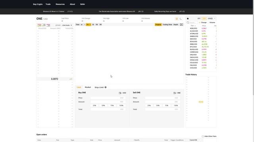The height and width of the screenshot is (142, 254).
Task: Select 1M chart interval
Action: coord(100,24)
